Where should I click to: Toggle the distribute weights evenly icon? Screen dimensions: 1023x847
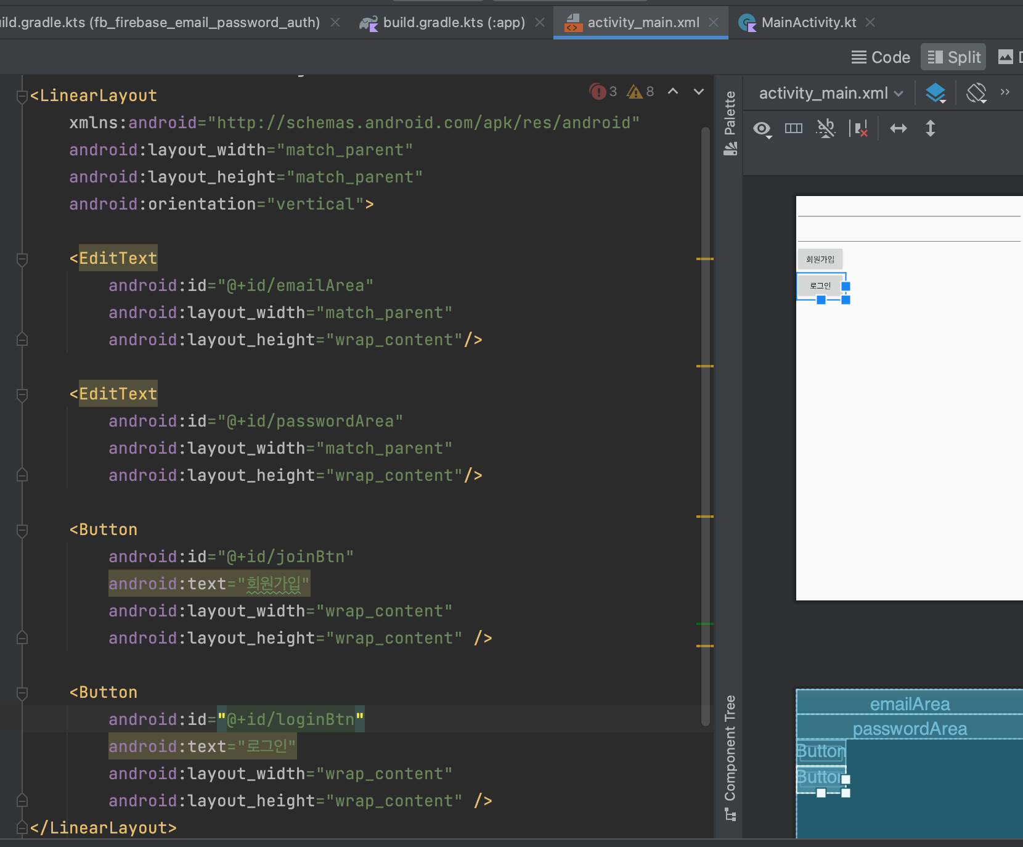pyautogui.click(x=794, y=128)
